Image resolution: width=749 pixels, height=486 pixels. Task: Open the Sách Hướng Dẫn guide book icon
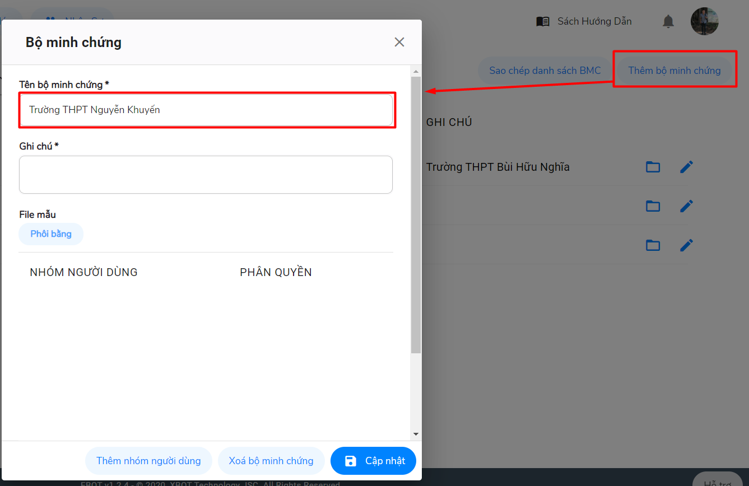(542, 22)
